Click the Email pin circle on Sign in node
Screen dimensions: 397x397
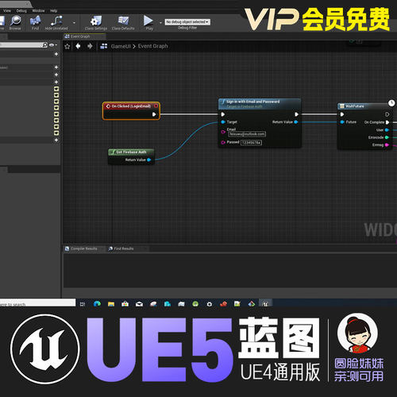223,132
